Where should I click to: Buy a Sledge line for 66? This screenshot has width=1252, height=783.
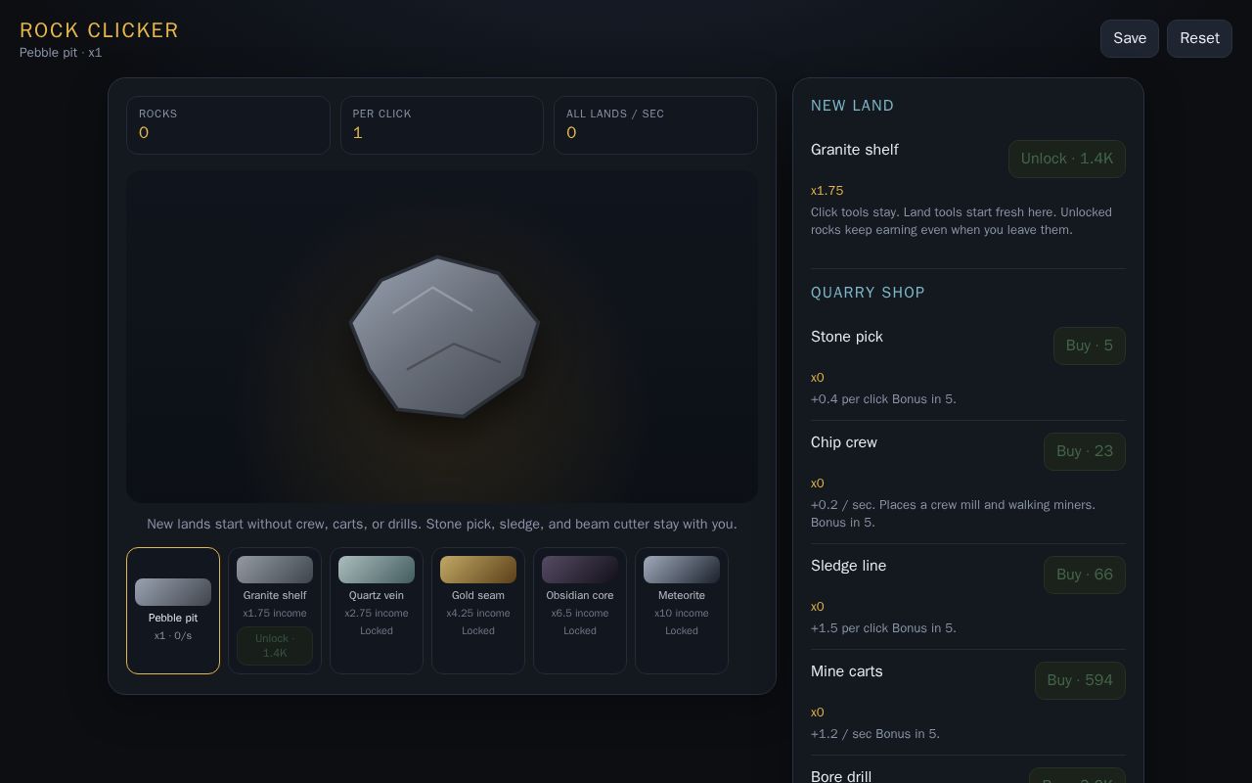1084,575
